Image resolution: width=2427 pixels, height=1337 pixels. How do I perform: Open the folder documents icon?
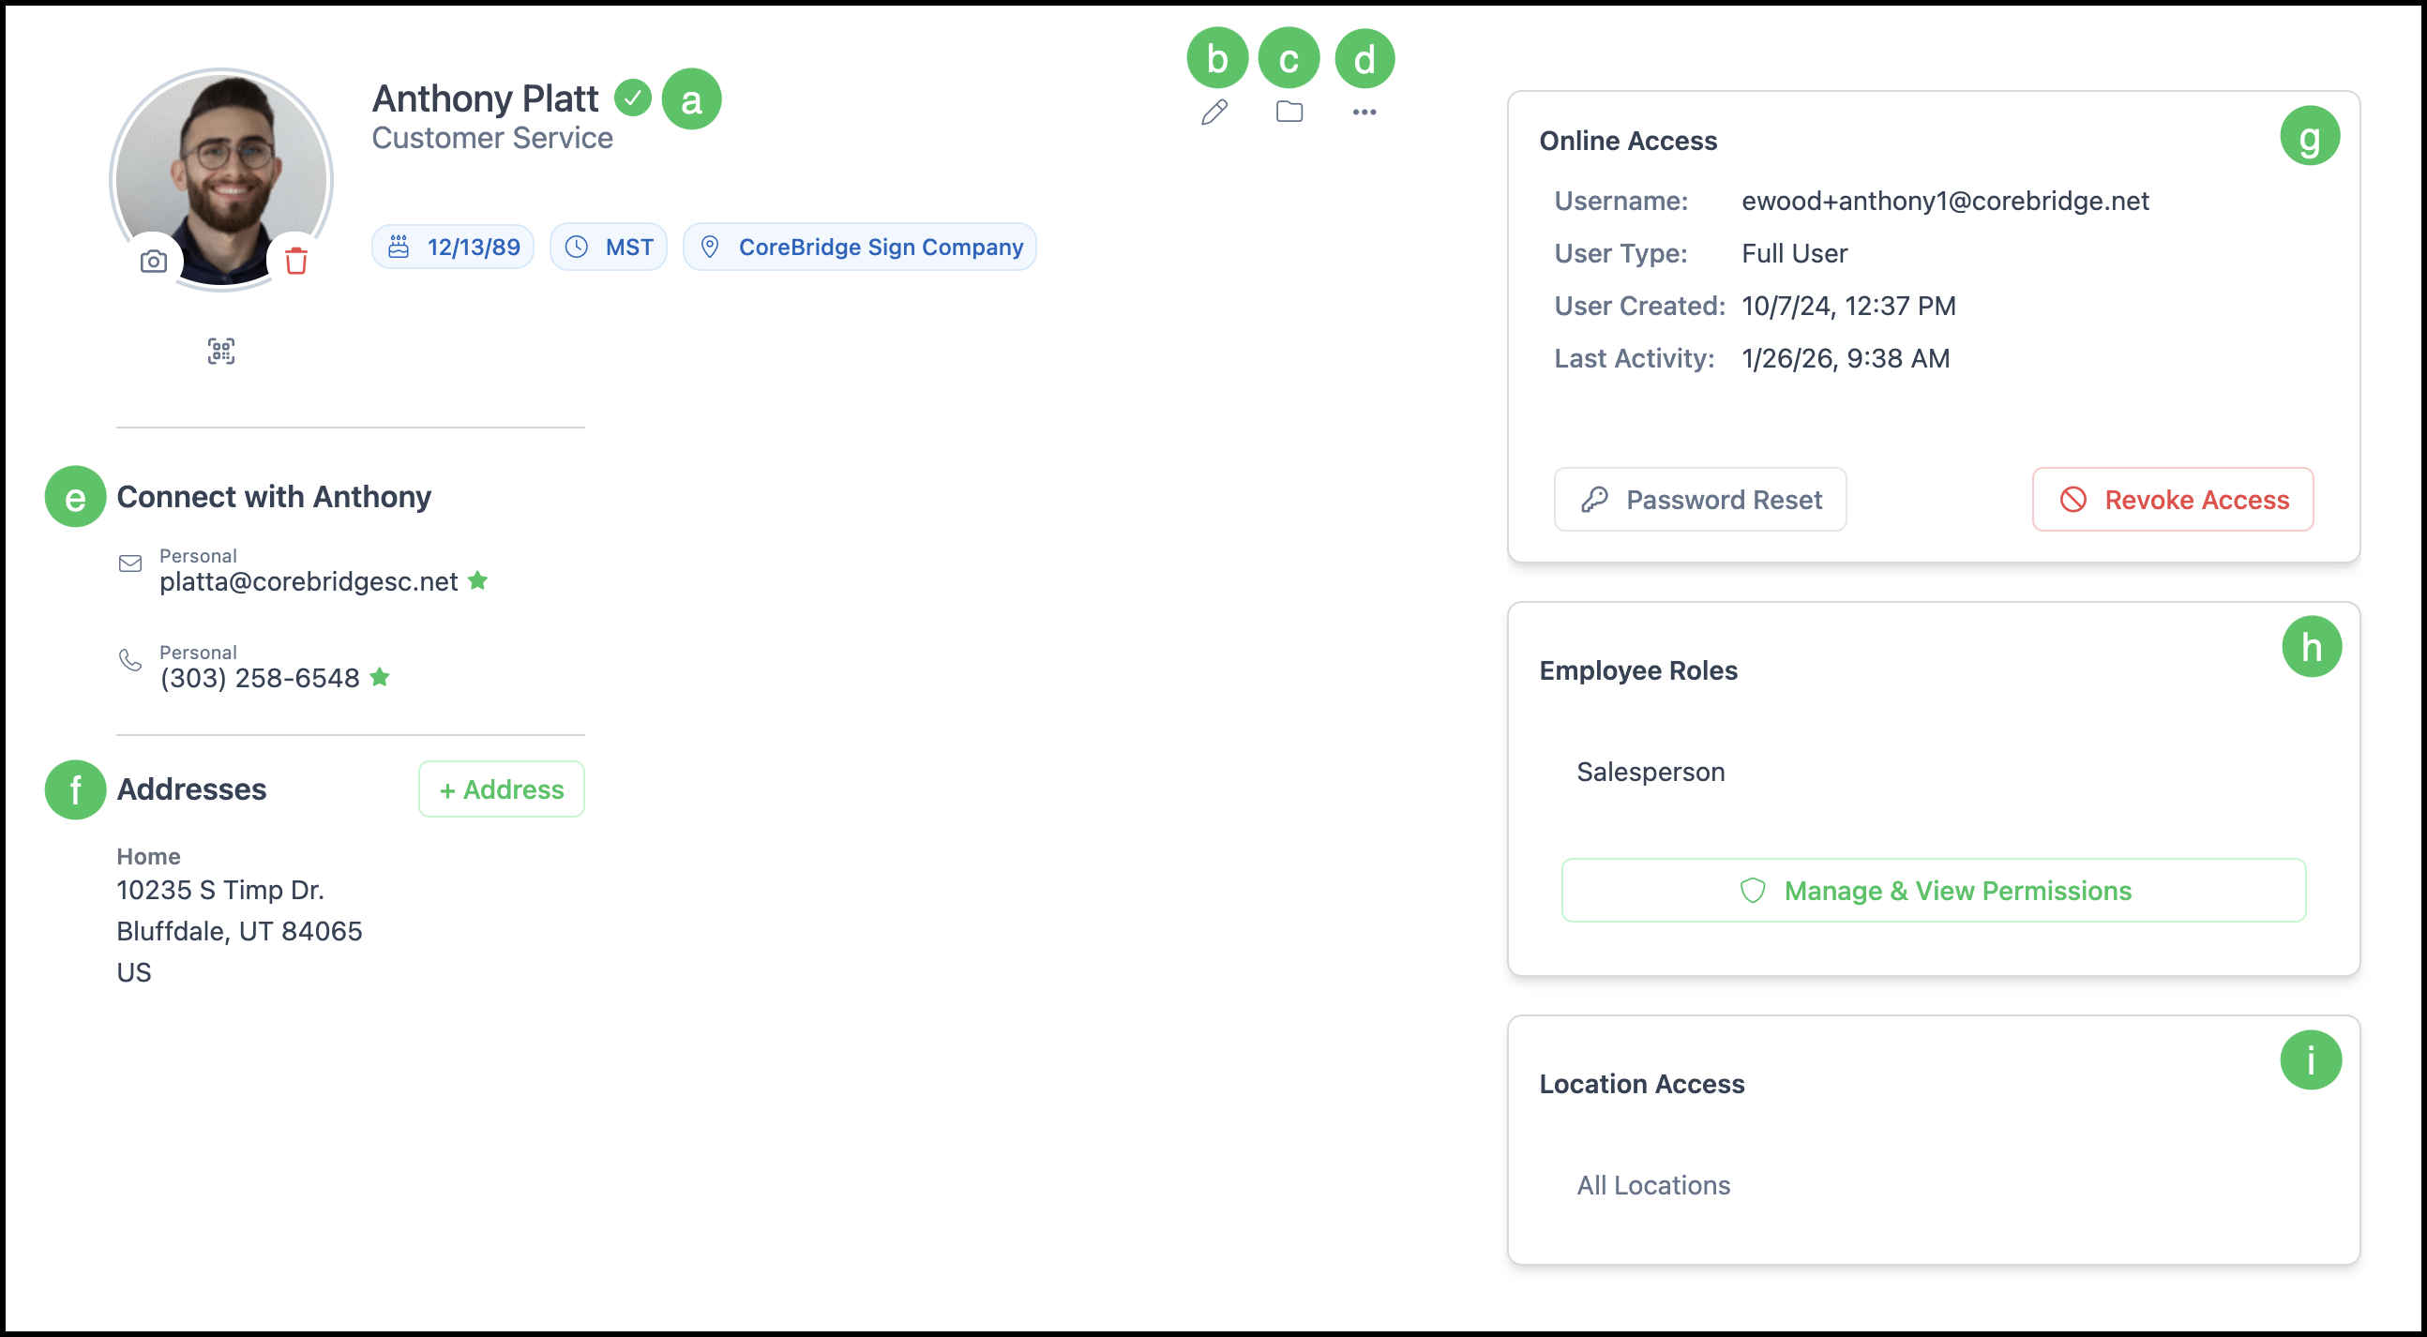1289,112
